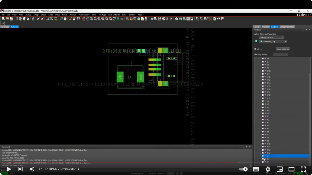Click the Assembly_Top color swatch
Image resolution: width=312 pixels, height=175 pixels.
coord(256,41)
